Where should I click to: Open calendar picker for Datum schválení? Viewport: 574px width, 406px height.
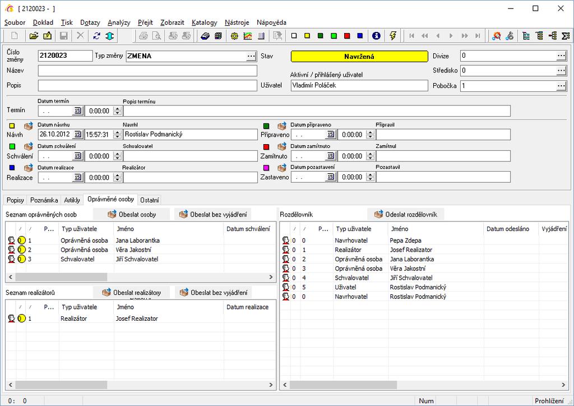[x=77, y=156]
